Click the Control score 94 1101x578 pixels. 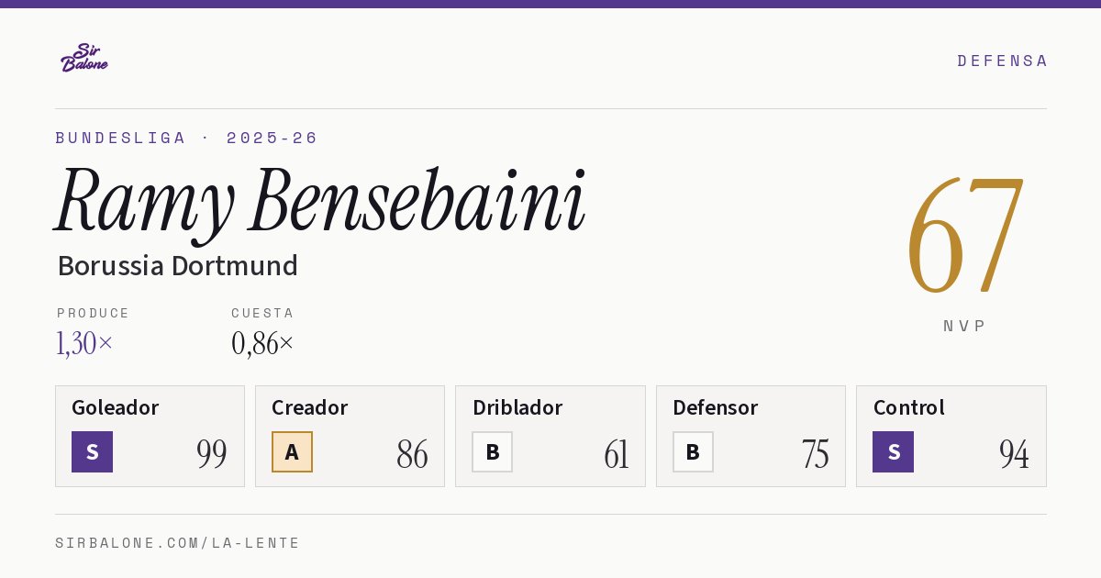(x=1014, y=454)
